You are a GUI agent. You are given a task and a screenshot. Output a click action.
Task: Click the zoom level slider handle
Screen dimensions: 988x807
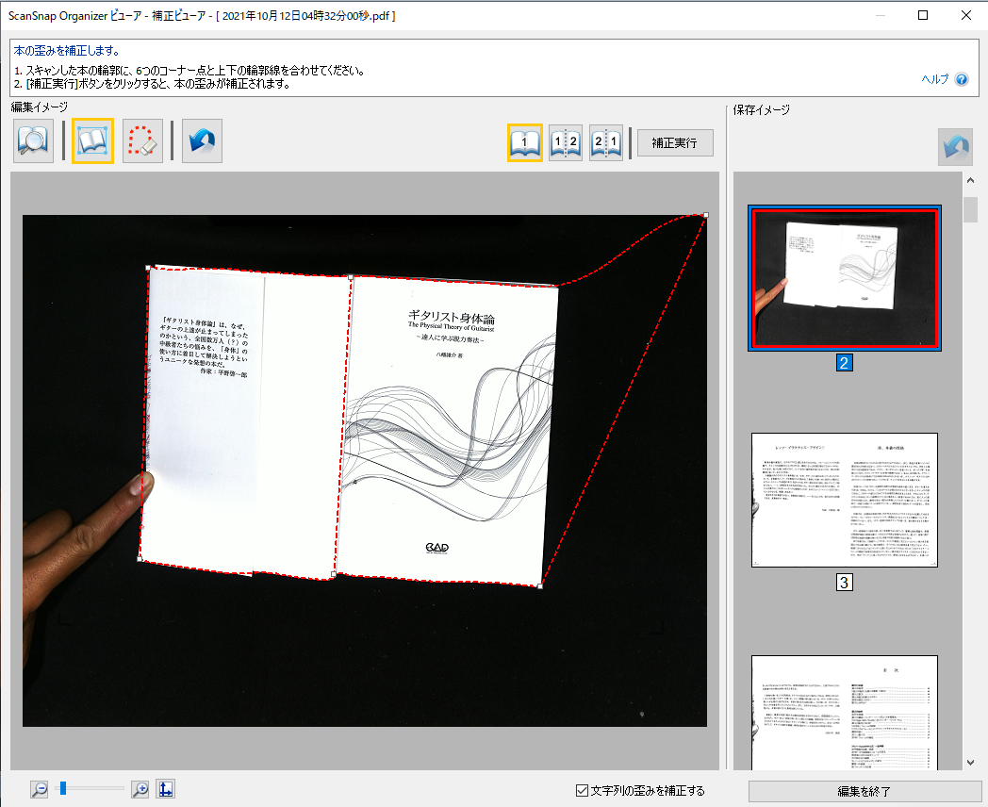63,787
